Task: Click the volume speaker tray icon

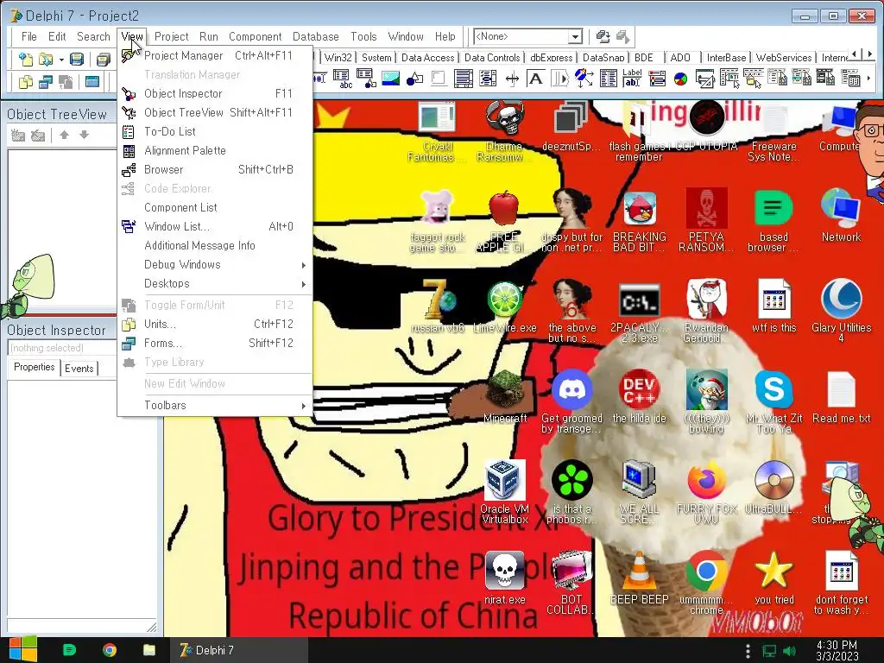Action: coord(790,652)
